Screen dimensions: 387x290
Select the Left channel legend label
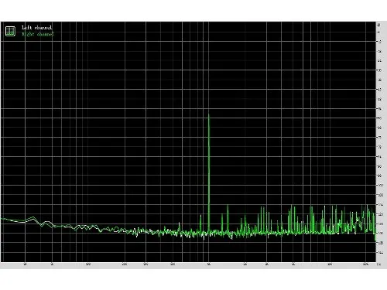36,27
